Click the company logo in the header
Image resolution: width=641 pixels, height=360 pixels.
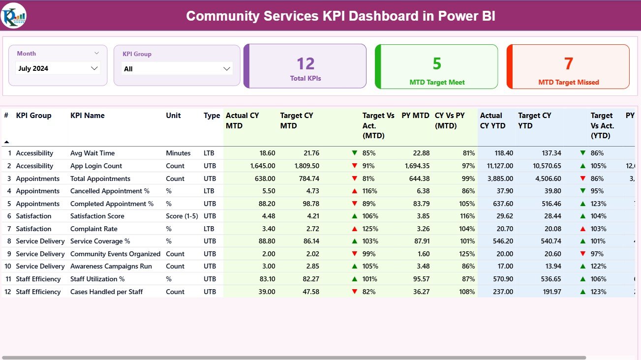tap(14, 15)
